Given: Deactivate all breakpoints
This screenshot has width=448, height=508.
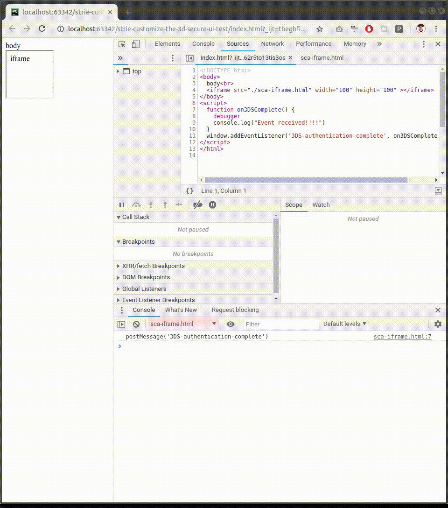Looking at the screenshot, I should pyautogui.click(x=197, y=205).
